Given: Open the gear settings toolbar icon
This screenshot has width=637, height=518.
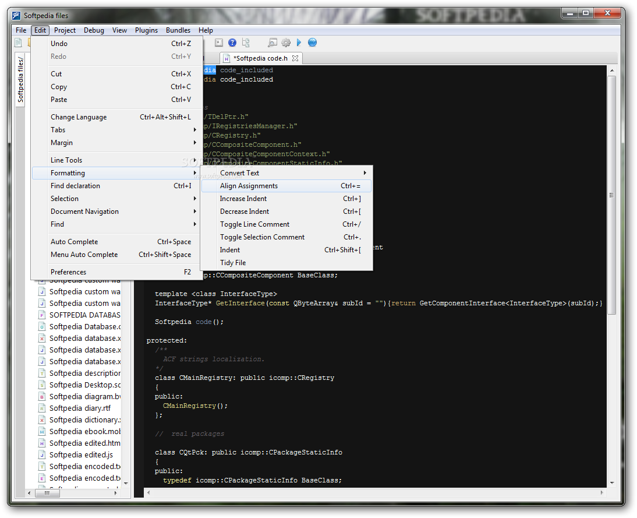Looking at the screenshot, I should click(x=286, y=43).
